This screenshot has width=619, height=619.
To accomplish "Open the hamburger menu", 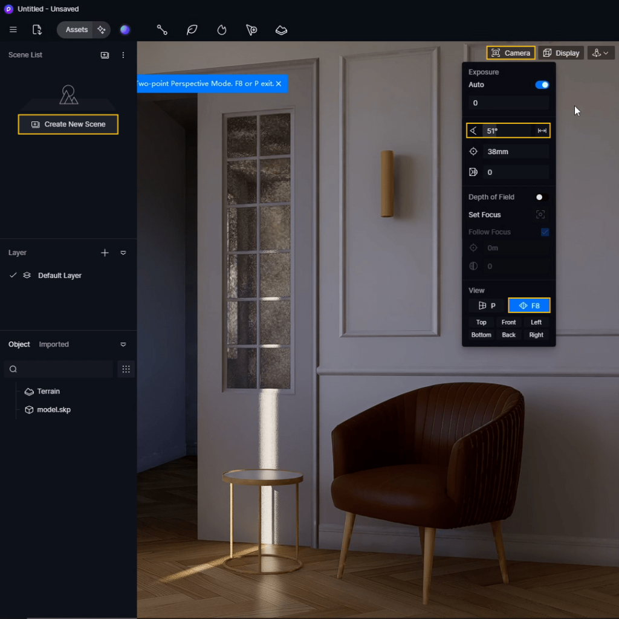I will (13, 29).
